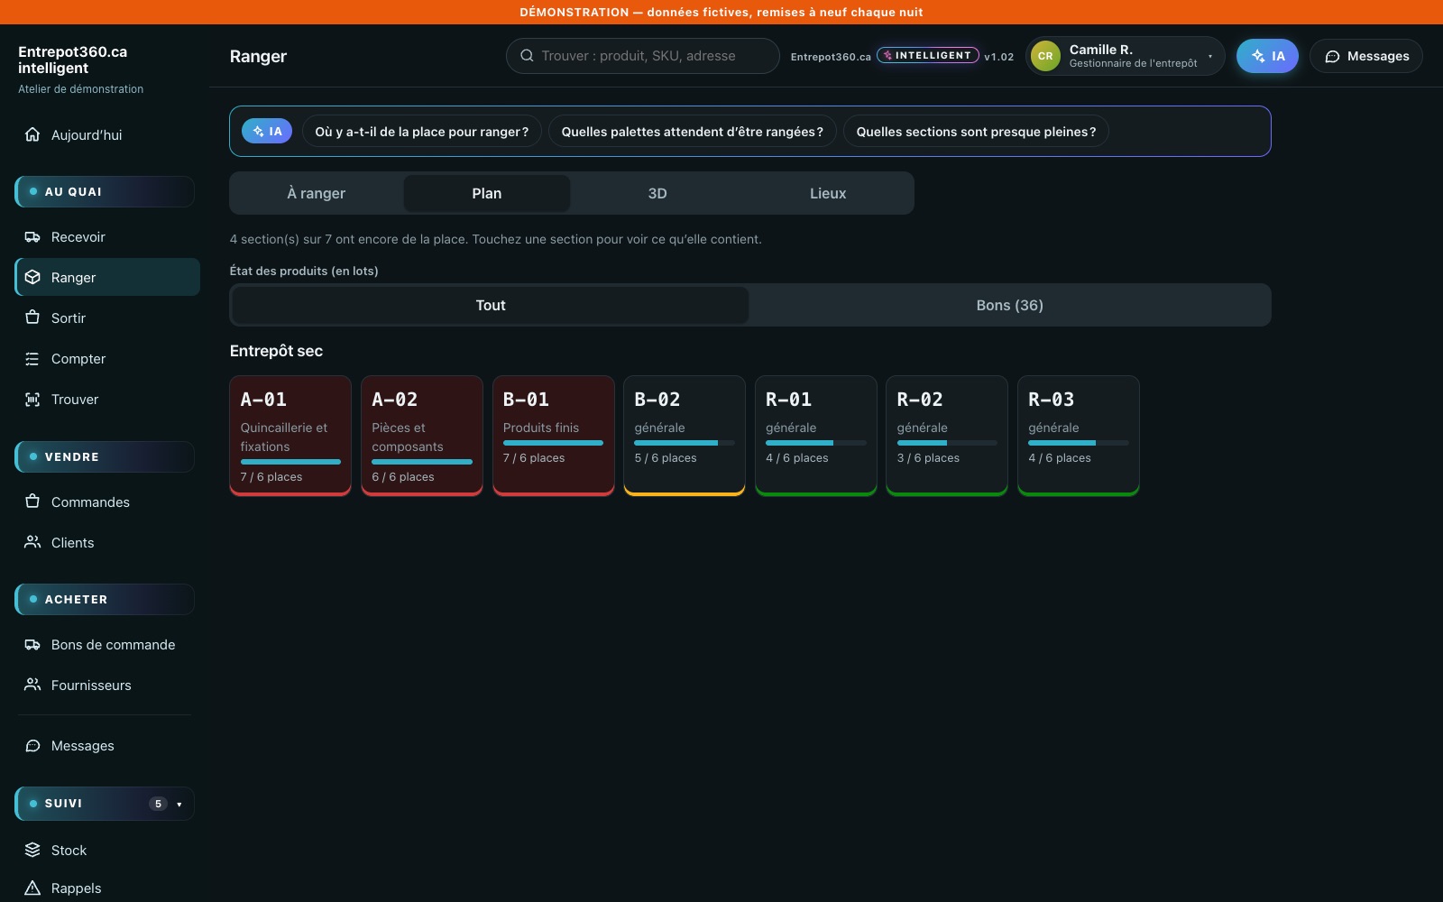Ask "Quelles sections sont presque pleines?"
The width and height of the screenshot is (1443, 902).
[x=976, y=132]
